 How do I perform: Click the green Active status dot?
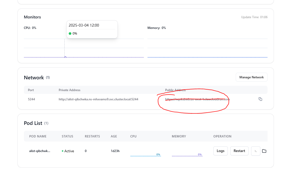coord(63,151)
